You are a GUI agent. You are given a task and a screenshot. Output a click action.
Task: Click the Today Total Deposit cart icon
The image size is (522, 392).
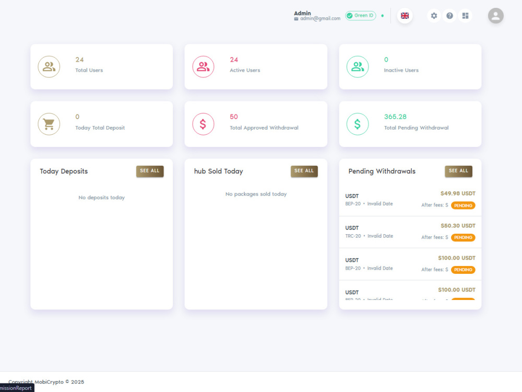[49, 124]
